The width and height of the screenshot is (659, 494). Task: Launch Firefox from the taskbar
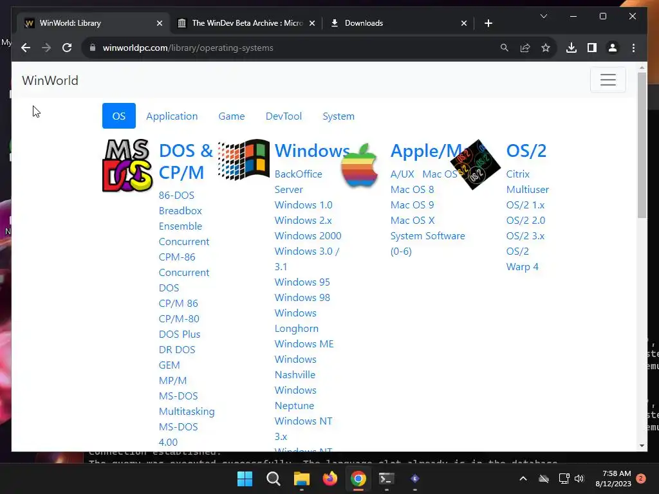pyautogui.click(x=330, y=479)
